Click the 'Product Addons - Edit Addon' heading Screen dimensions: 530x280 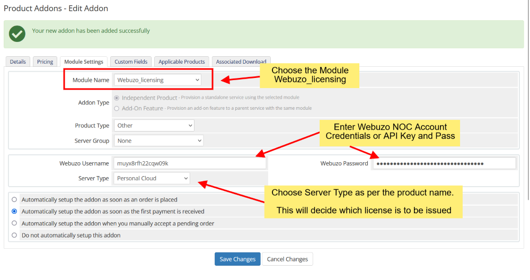tap(56, 8)
